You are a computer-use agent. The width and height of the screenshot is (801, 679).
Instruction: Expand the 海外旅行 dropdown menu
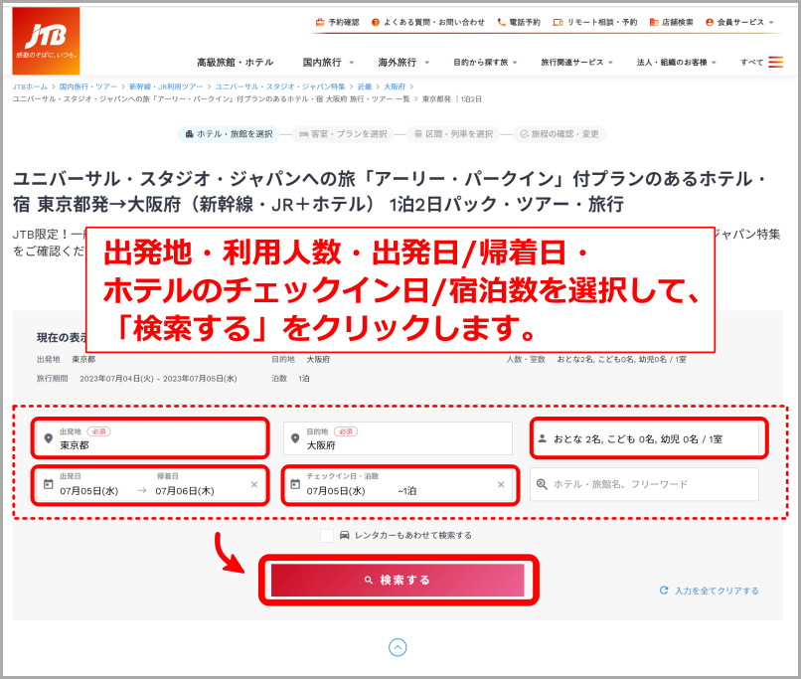426,63
